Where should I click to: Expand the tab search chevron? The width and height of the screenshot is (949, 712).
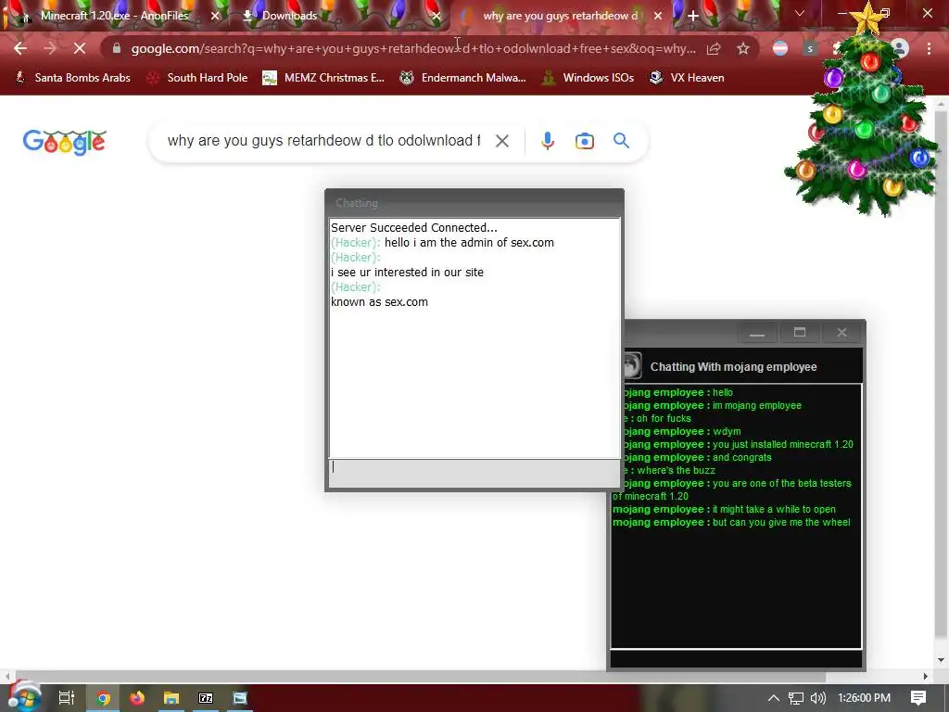tap(800, 13)
